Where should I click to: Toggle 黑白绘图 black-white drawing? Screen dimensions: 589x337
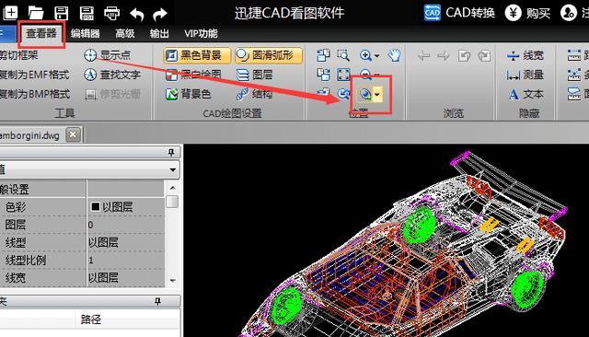[193, 75]
